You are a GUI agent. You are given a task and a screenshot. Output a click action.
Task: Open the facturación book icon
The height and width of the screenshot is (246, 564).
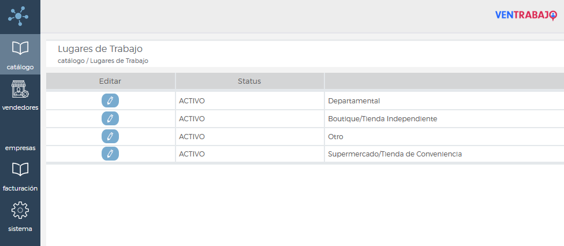(20, 170)
